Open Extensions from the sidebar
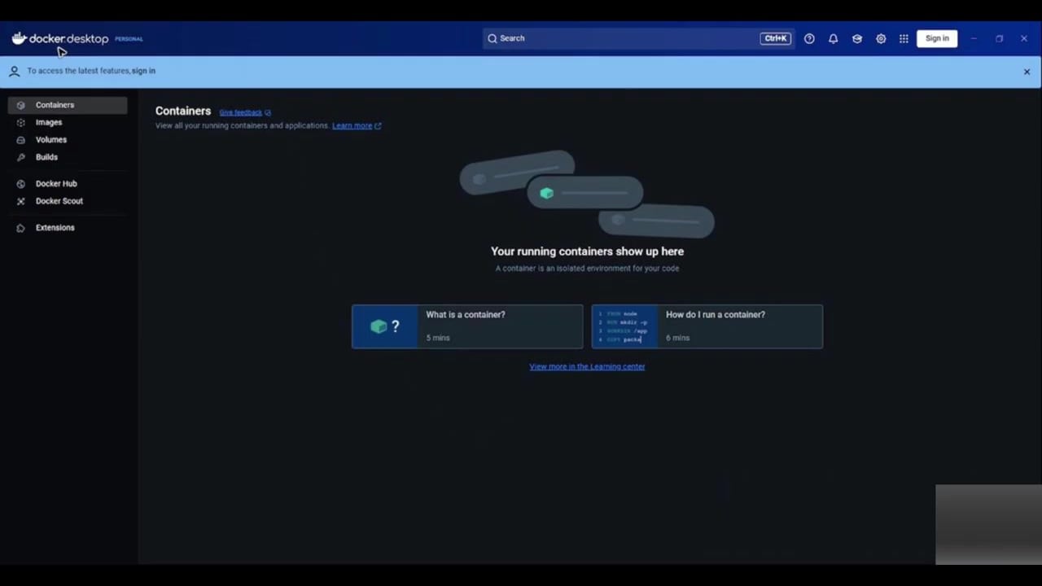This screenshot has width=1042, height=586. tap(68, 228)
